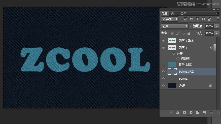The image size is (221, 124).
Task: Click the blue thumbnail of 背景 副本
Action: [x=172, y=65]
